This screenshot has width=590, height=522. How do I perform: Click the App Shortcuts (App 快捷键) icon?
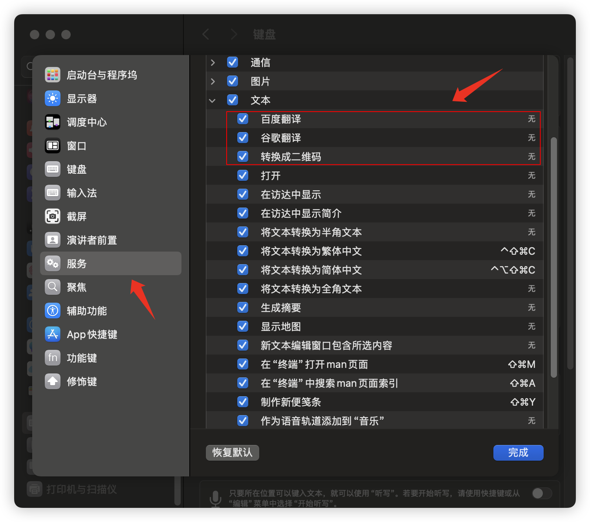(53, 334)
